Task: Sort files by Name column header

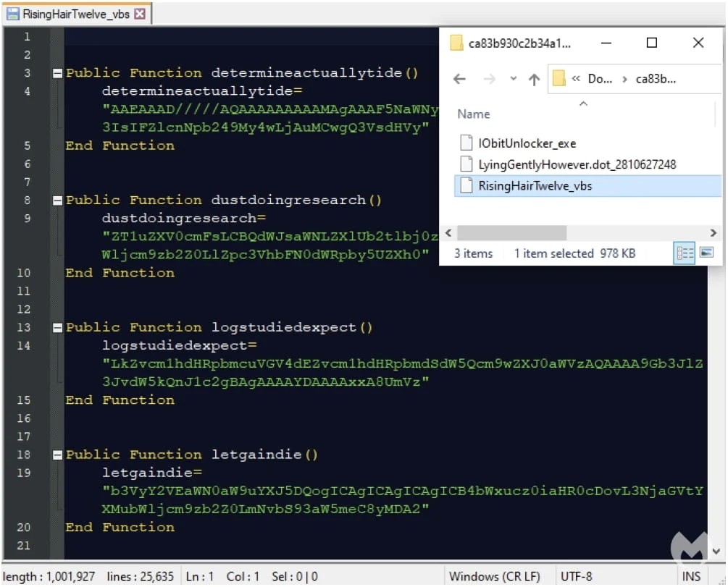Action: click(474, 114)
